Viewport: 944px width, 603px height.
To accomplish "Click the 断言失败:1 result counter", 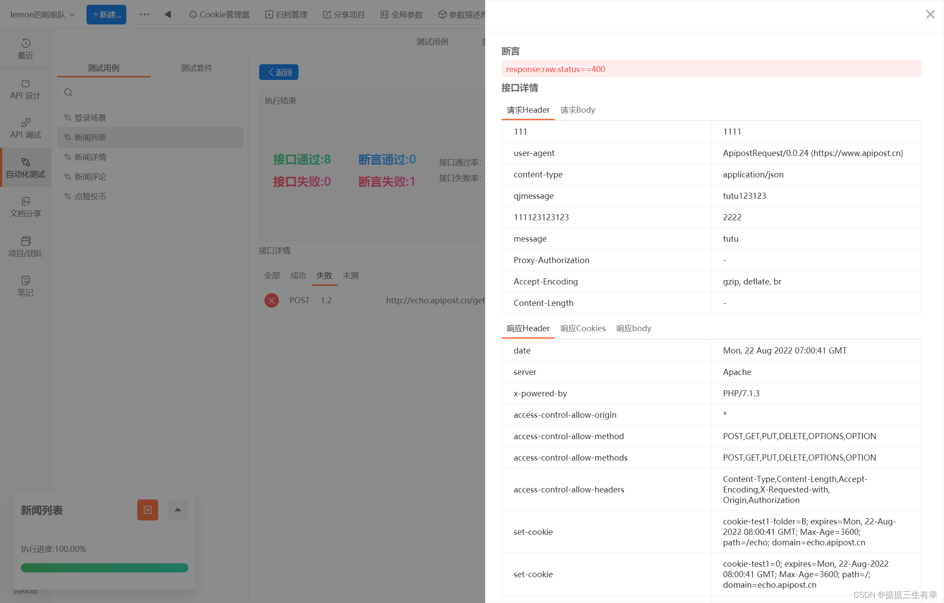I will click(x=387, y=181).
